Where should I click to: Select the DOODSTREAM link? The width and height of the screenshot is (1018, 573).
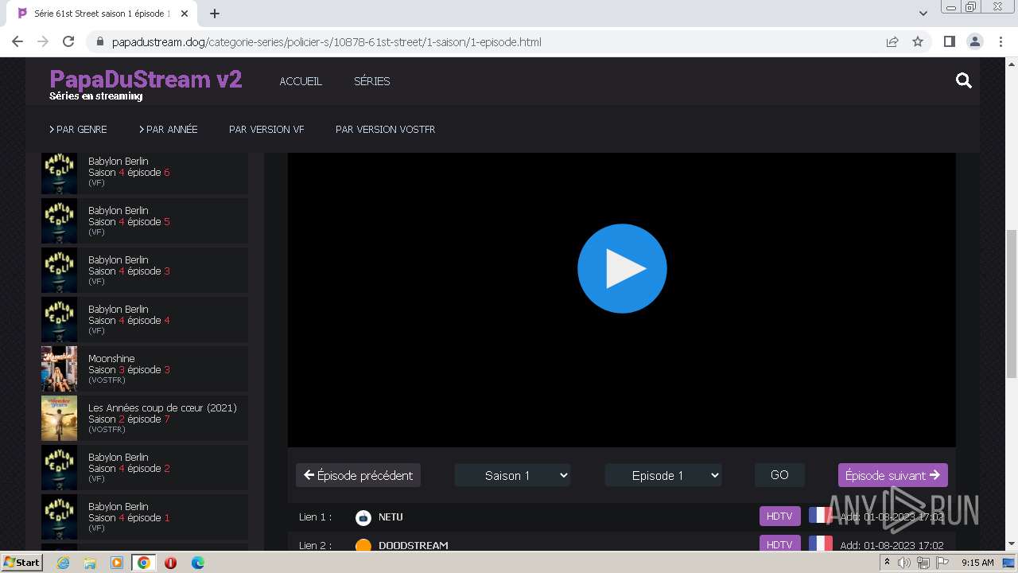(x=414, y=546)
